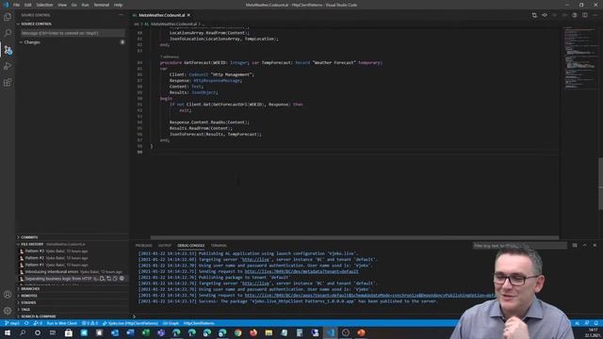603x339 pixels.
Task: Switch to the Terminal panel tab
Action: tap(219, 246)
